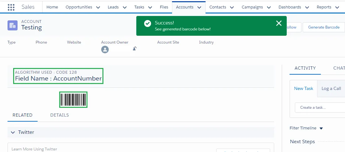Open the App Launcher grid icon
Image resolution: width=345 pixels, height=152 pixels.
click(x=11, y=7)
